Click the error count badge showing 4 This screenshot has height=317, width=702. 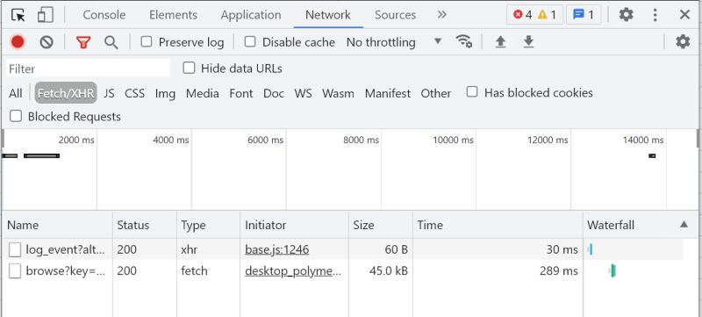522,15
